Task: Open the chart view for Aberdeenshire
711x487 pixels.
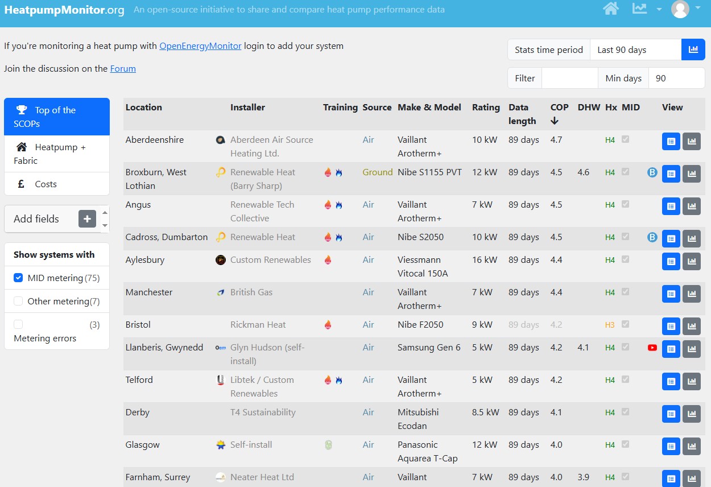Action: click(692, 142)
